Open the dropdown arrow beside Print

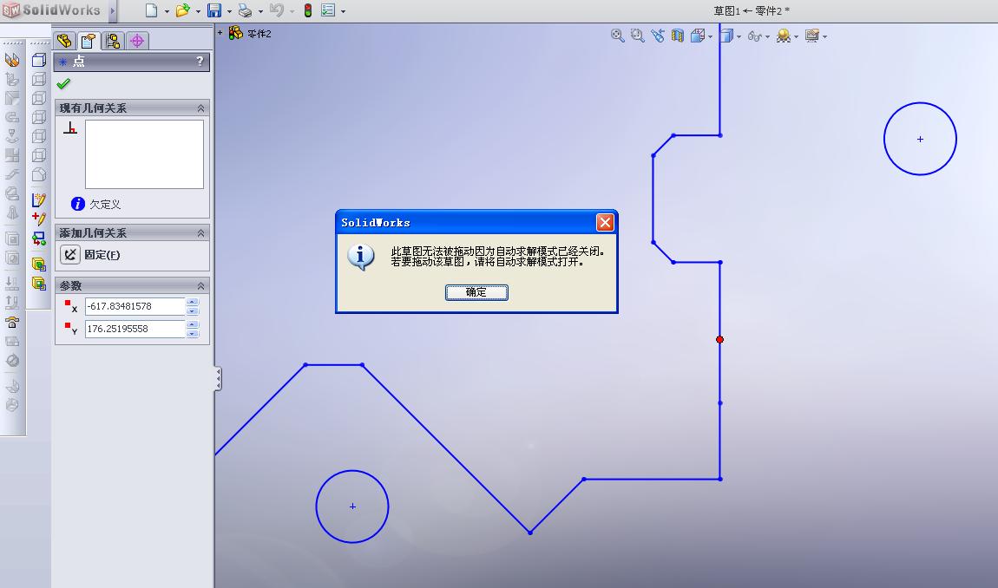pyautogui.click(x=260, y=11)
